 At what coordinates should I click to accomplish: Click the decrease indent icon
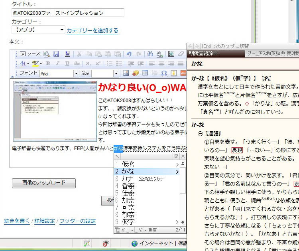click(131, 63)
